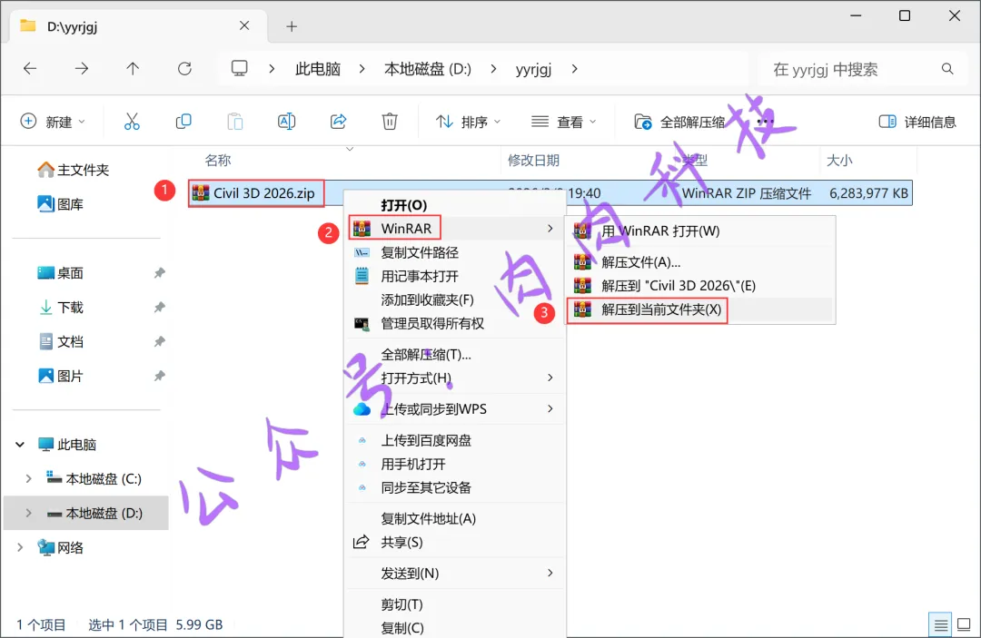981x638 pixels.
Task: Open 桌面 in quick access
Action: pos(61,273)
